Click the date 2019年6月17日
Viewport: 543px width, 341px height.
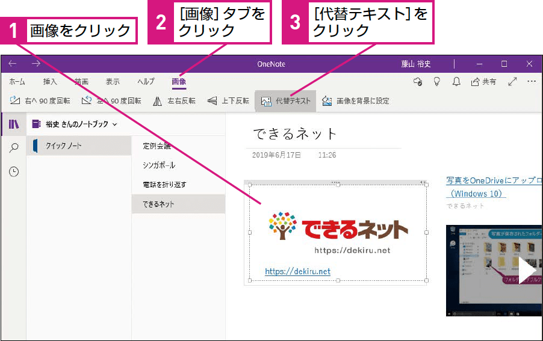(x=276, y=155)
